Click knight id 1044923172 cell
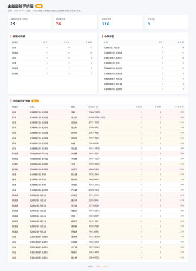Viewport: 196px width, 271px height. 94,211
